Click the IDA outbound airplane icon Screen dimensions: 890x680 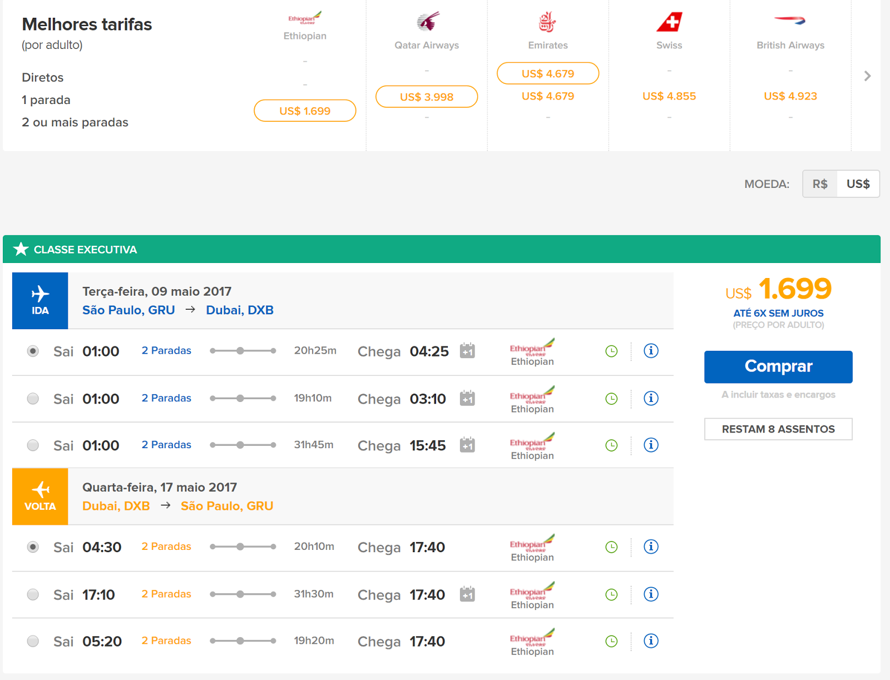40,294
